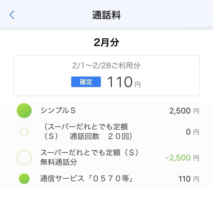Click the 円 unit beside the confirmed total
Viewport: 213px width, 197px height.
pos(138,85)
